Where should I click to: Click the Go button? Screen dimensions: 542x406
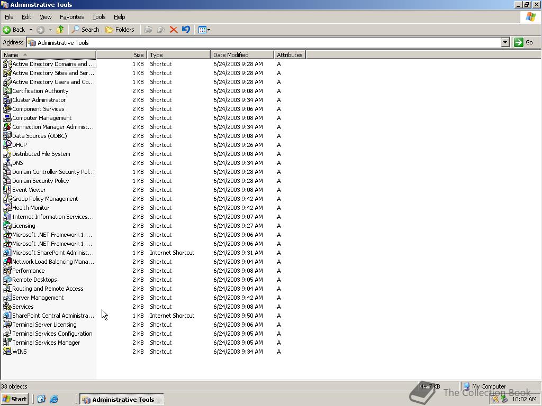click(523, 42)
